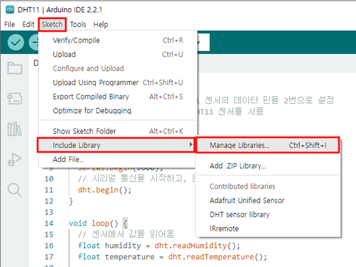Choose Show Sketch Folder
356x267 pixels.
118,131
